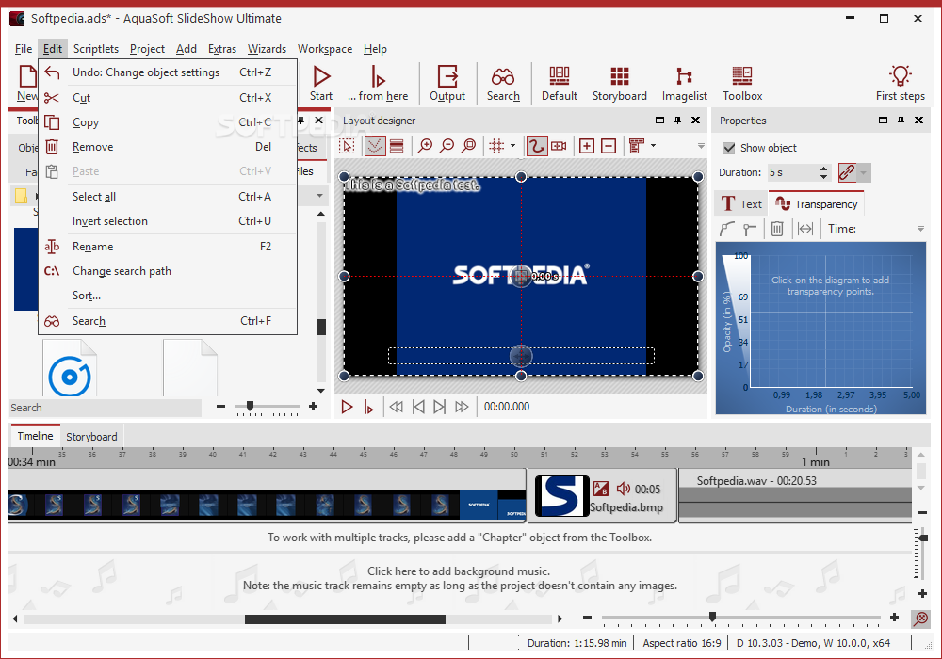
Task: Click the Duration 5 s input field
Action: coord(792,173)
